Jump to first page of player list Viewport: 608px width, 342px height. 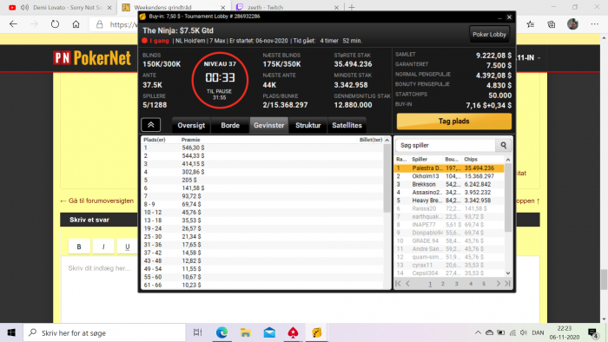[x=398, y=284]
